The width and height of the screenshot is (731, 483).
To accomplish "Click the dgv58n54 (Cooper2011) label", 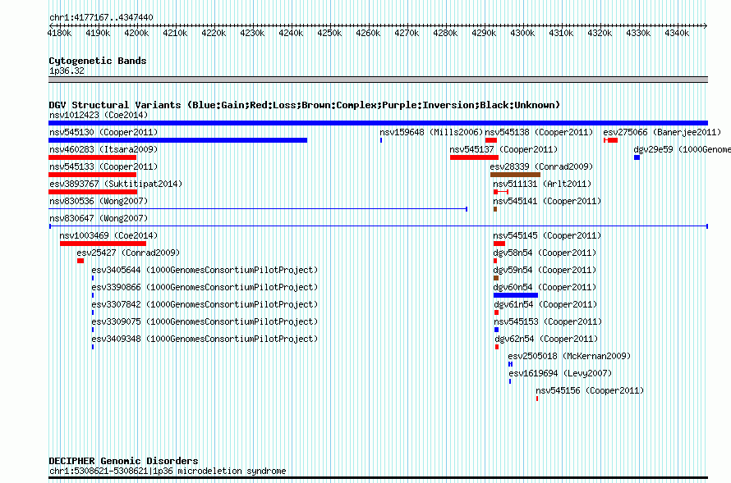I will click(x=545, y=253).
